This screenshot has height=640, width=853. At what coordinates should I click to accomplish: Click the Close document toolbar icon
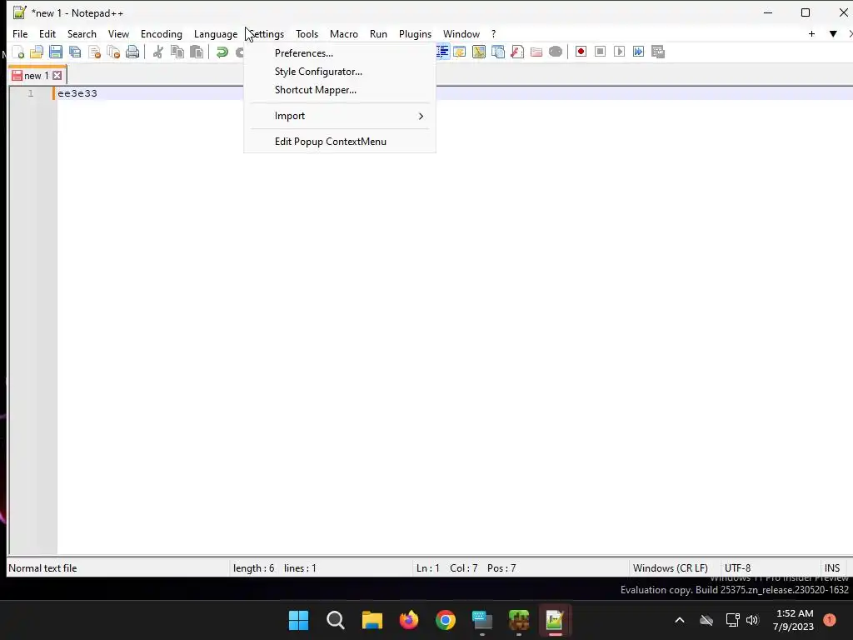(94, 52)
